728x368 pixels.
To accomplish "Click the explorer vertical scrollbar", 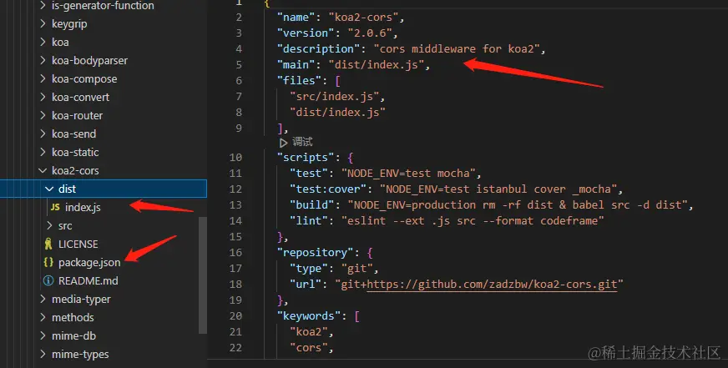I will [x=202, y=275].
